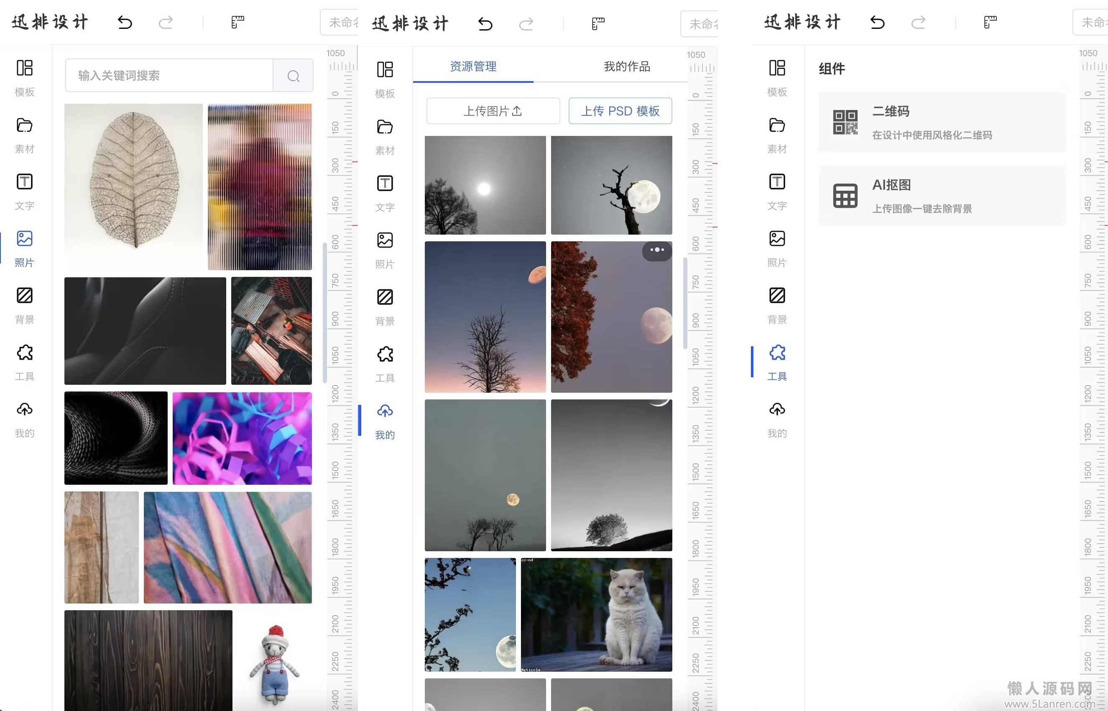
Task: Click the 照片 photos icon in middle panel sidebar
Action: 384,240
